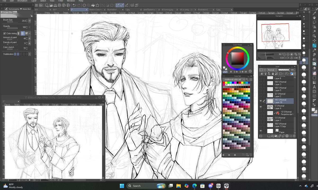318x190 pixels.
Task: Select the Text tool
Action: [x=314, y=87]
